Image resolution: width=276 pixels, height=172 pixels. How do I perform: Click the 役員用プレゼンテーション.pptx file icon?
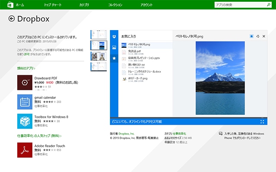tap(124, 59)
